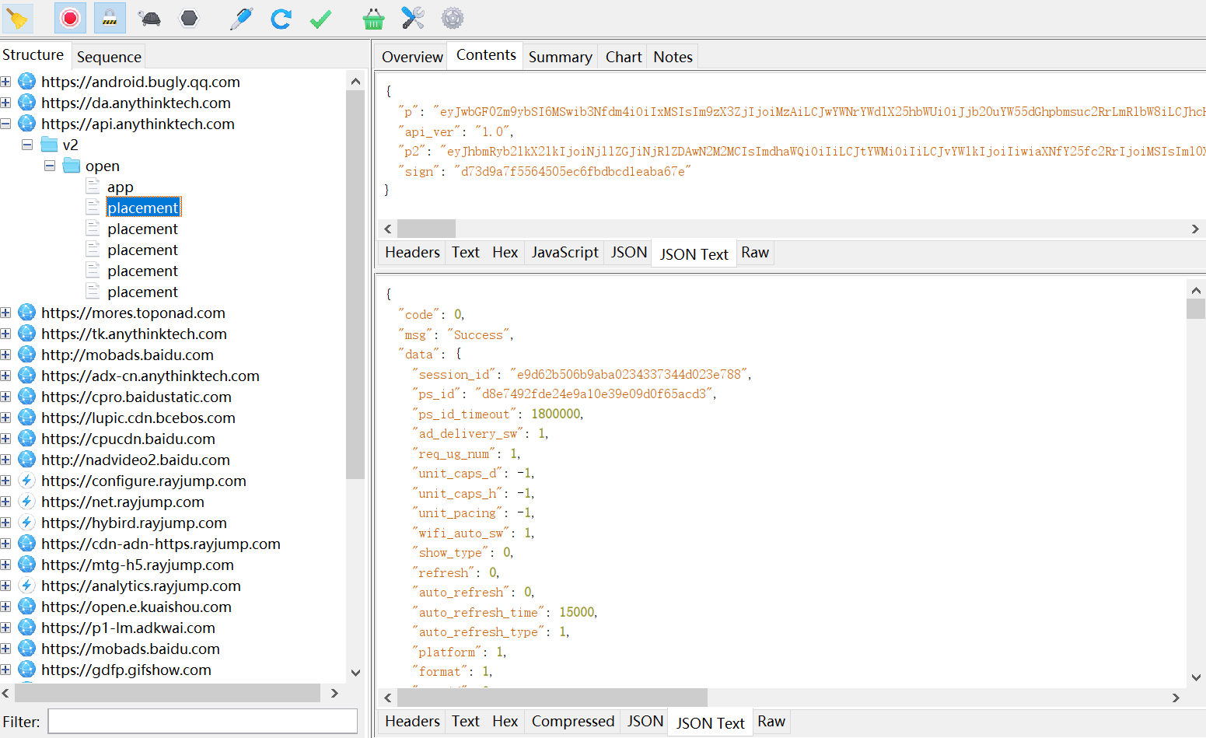Expand the https://net.rayjump.com host node
This screenshot has width=1206, height=738.
coord(5,502)
